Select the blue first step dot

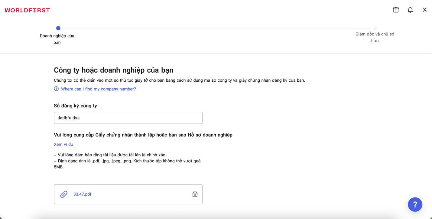(x=58, y=28)
